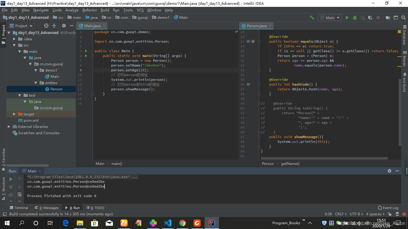Viewport: 408px width, 229px height.
Task: Fold the main method in editor gutter
Action: coord(93,56)
